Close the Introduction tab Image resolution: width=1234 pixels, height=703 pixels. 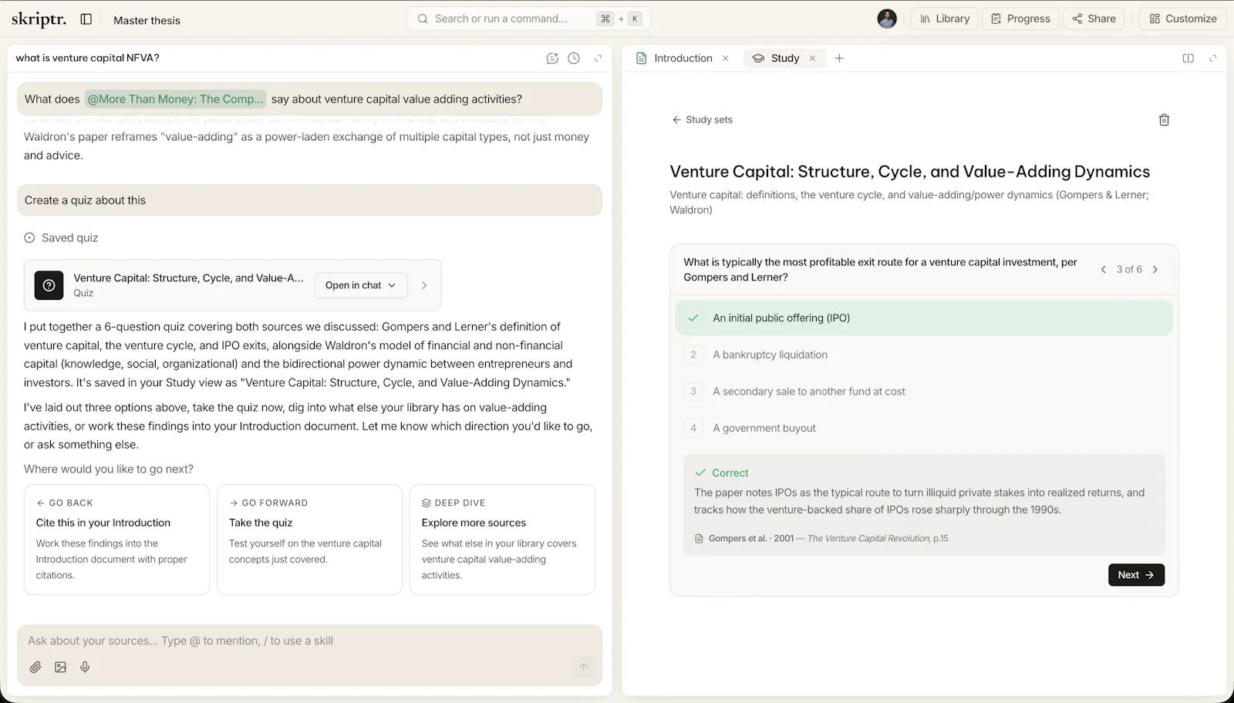click(726, 58)
